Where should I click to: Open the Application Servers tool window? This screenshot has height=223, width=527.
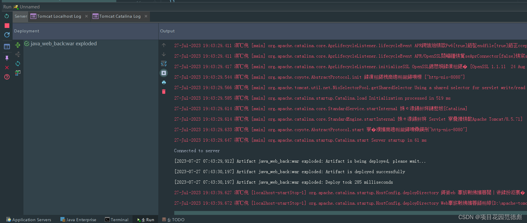(x=29, y=220)
